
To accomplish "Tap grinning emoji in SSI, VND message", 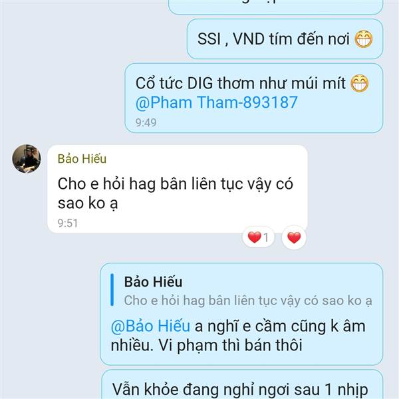I will 364,39.
